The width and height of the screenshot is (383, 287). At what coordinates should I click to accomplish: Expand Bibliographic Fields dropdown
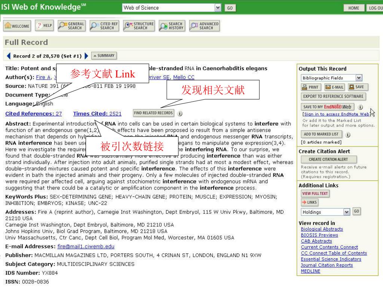pyautogui.click(x=359, y=78)
